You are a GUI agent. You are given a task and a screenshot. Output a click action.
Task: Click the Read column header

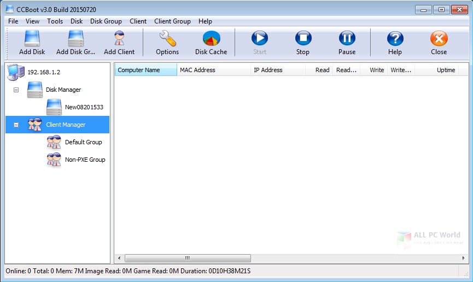[319, 70]
